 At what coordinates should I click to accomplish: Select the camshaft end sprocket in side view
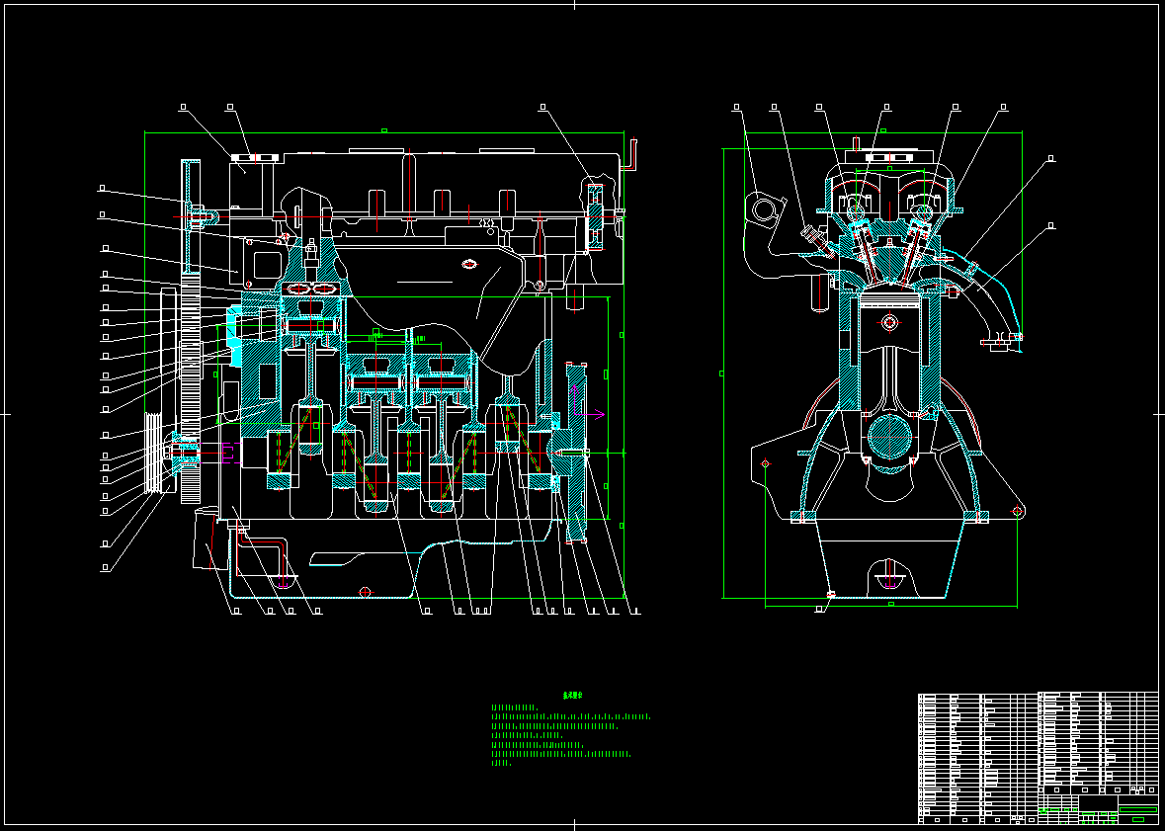coord(597,215)
